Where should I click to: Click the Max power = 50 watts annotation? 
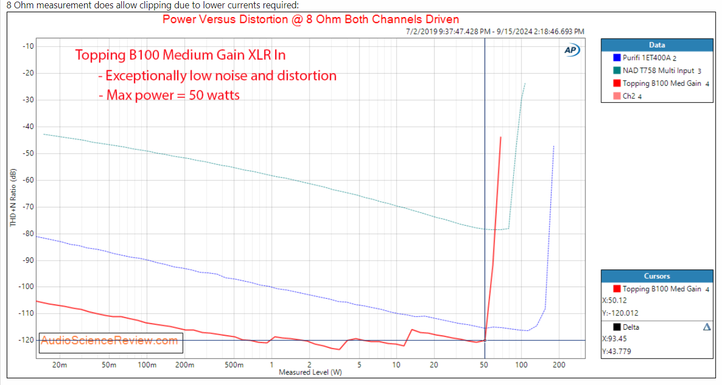[169, 95]
